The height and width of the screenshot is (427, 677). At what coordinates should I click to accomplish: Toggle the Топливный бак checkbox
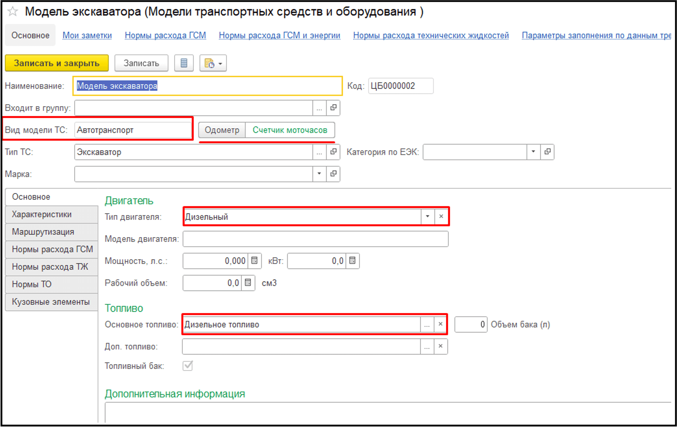[x=188, y=366]
